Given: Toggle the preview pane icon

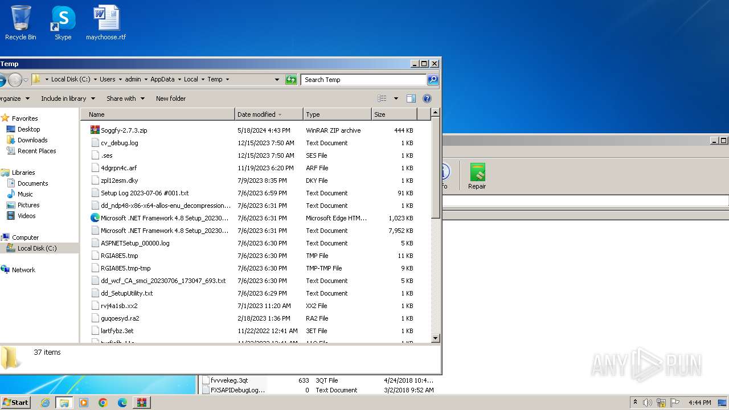Looking at the screenshot, I should [411, 99].
